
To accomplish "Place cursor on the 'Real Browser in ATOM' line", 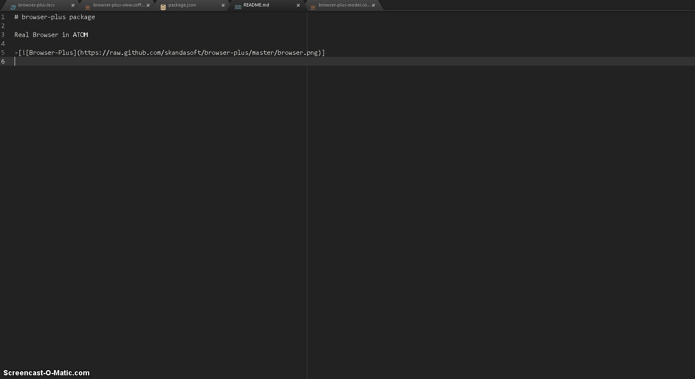I will point(51,34).
